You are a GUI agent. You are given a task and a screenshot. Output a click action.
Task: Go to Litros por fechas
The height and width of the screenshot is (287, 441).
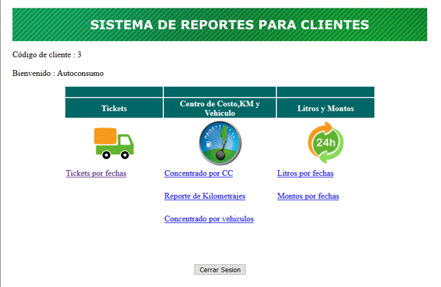305,173
